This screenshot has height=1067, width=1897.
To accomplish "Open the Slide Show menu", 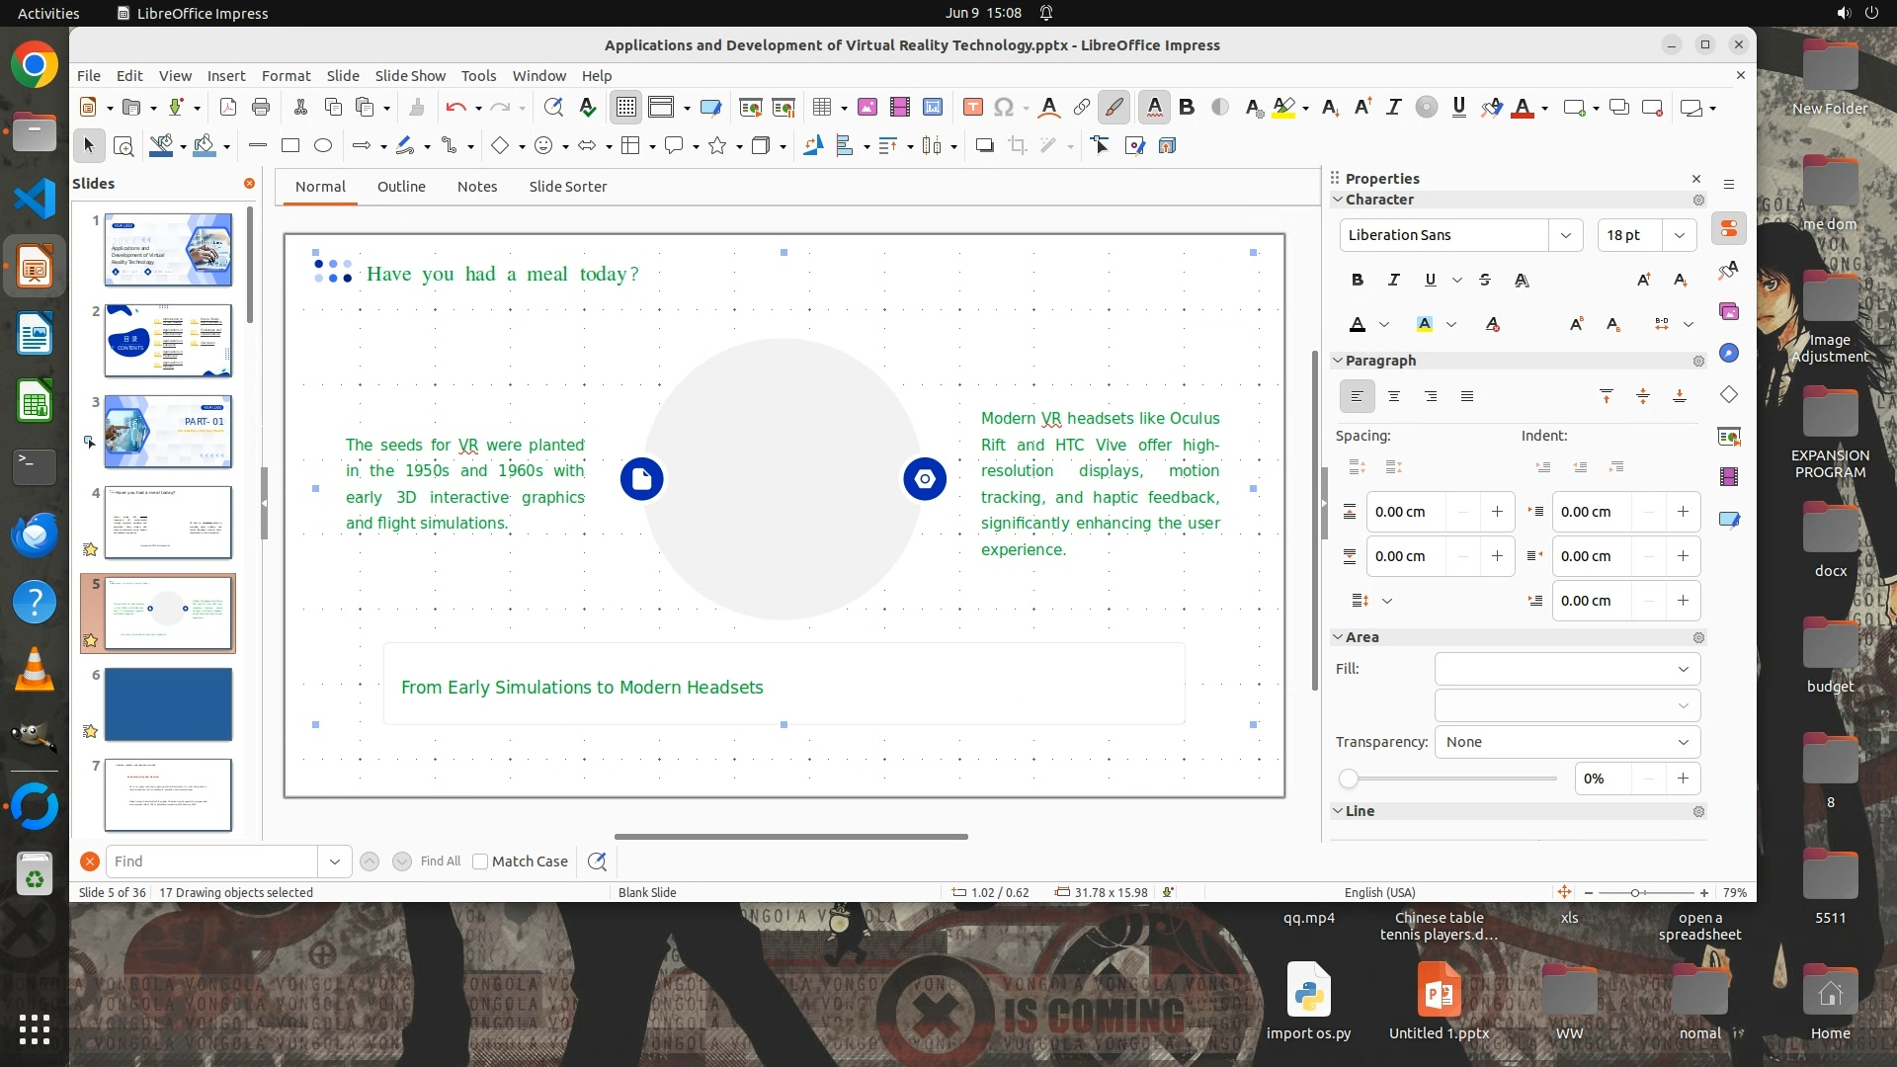I will click(410, 76).
